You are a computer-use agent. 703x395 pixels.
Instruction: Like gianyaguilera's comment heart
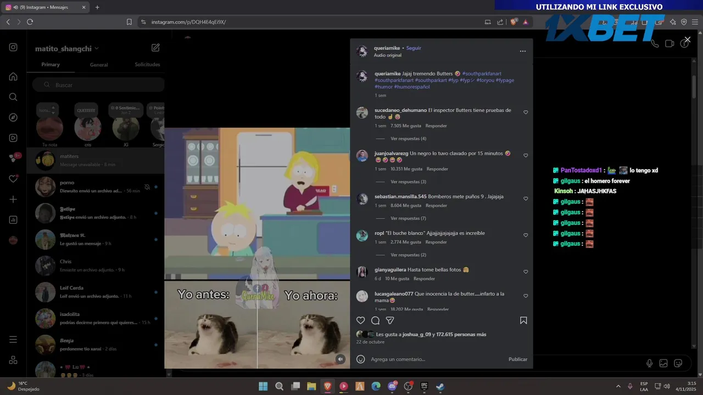click(526, 272)
